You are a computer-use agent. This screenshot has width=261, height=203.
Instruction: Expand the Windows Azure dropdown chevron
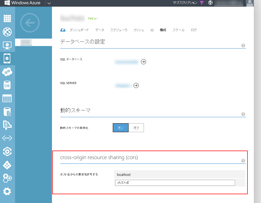pos(49,3)
